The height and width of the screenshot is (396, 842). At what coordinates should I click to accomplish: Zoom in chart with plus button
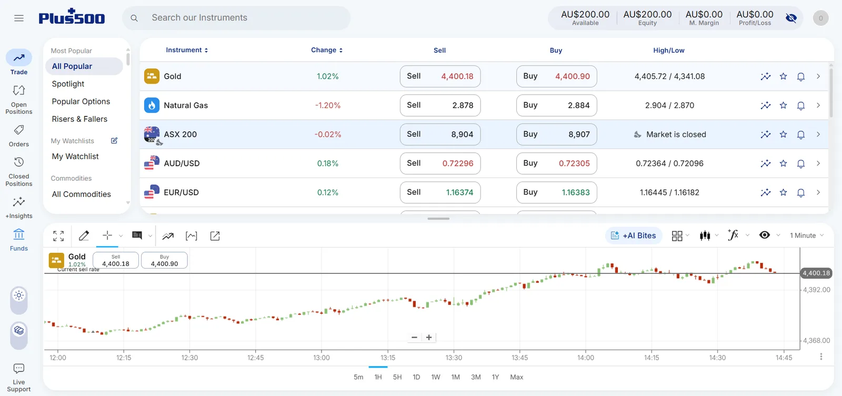(x=429, y=338)
